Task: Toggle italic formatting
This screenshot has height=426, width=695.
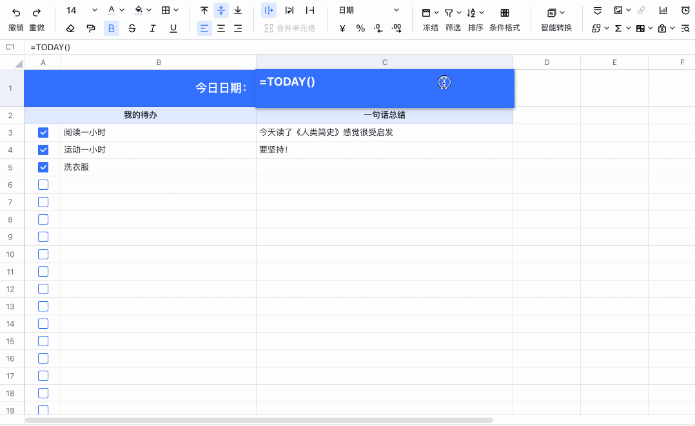Action: (152, 28)
